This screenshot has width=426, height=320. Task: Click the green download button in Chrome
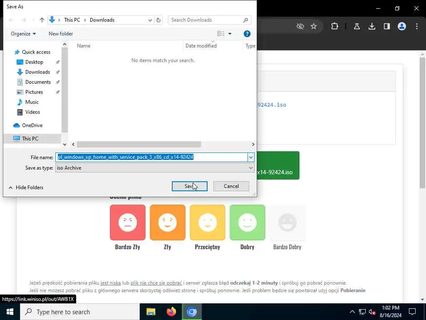coord(278,165)
